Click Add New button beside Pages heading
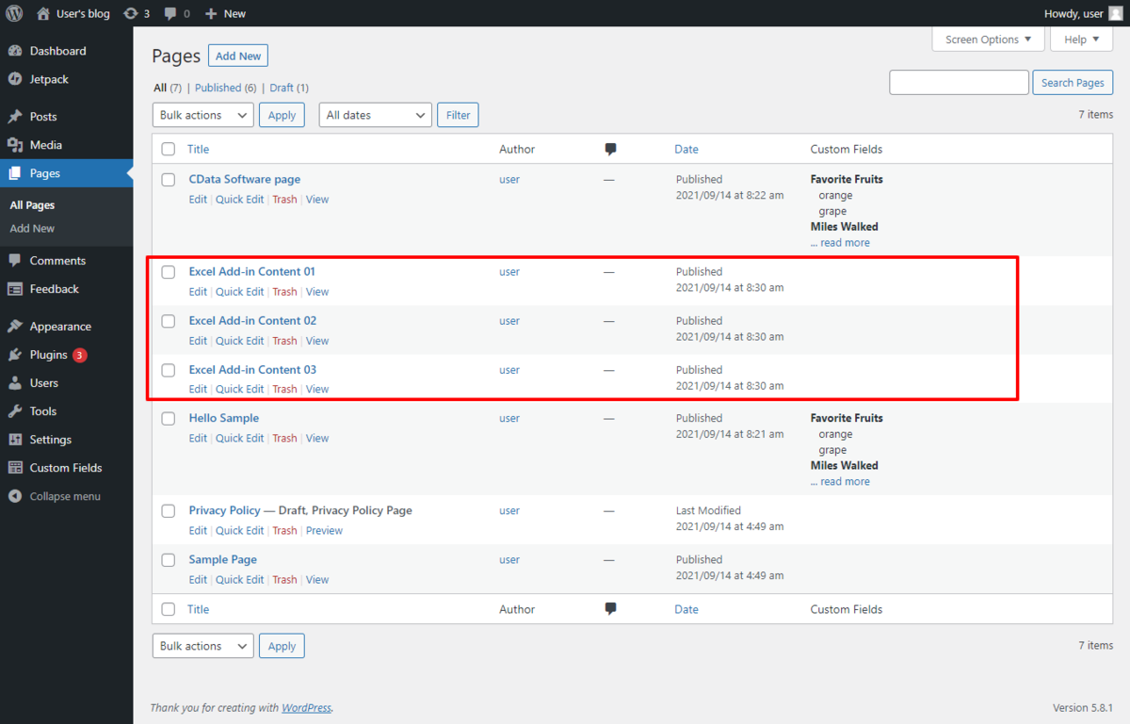 pos(238,56)
